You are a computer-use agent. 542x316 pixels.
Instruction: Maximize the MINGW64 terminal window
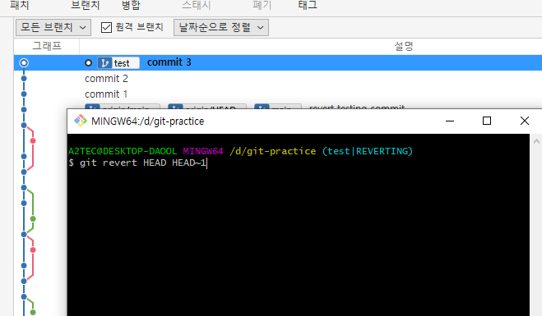point(487,121)
